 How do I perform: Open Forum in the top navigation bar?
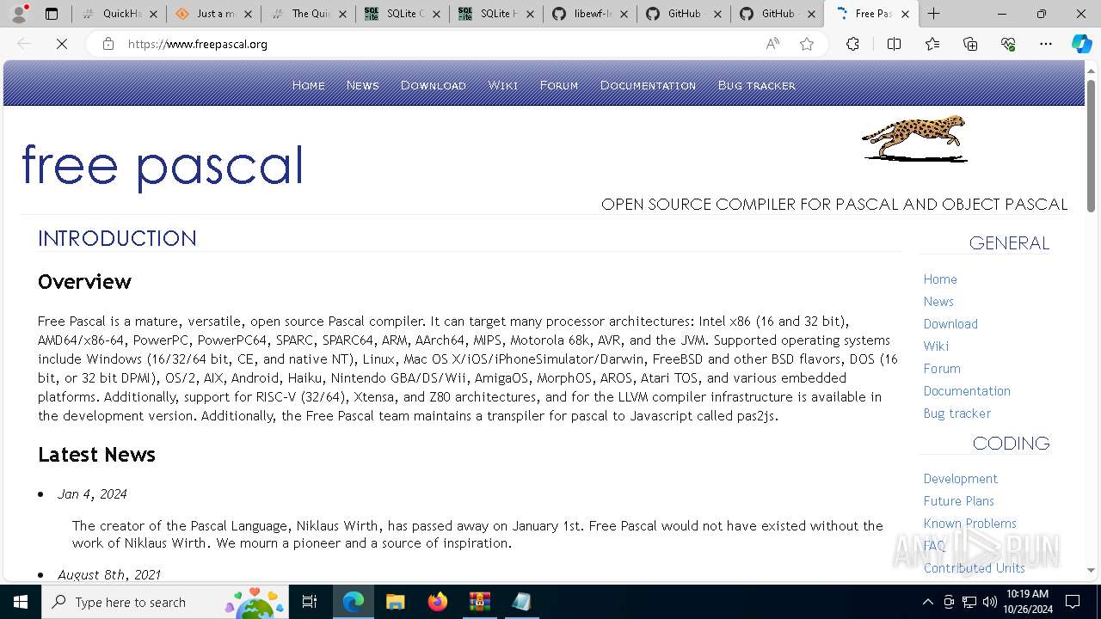pos(559,85)
